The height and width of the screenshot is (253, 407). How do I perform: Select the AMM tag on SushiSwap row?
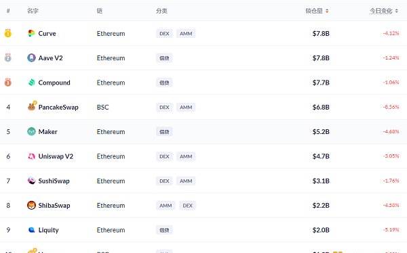click(x=186, y=181)
